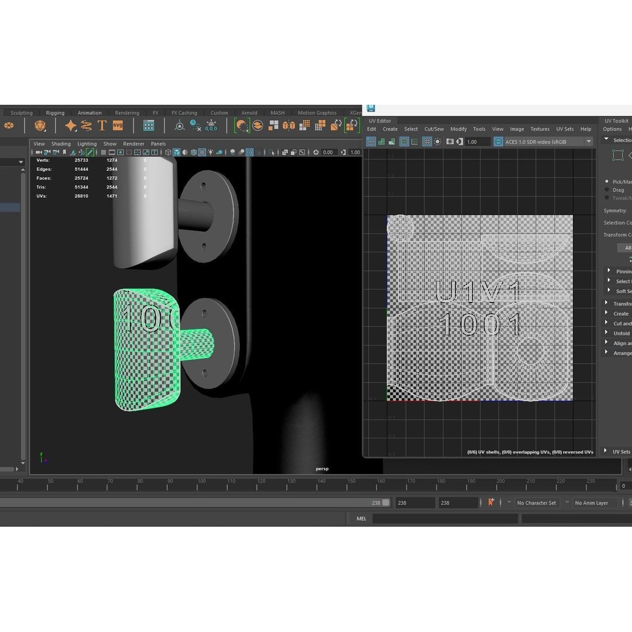The width and height of the screenshot is (632, 632).
Task: Click the MEL command input field
Action: pos(445,518)
